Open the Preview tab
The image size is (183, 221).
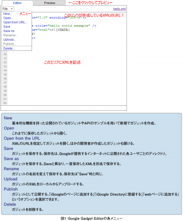50,3
